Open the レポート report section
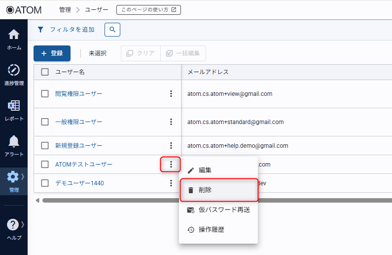 click(x=14, y=110)
